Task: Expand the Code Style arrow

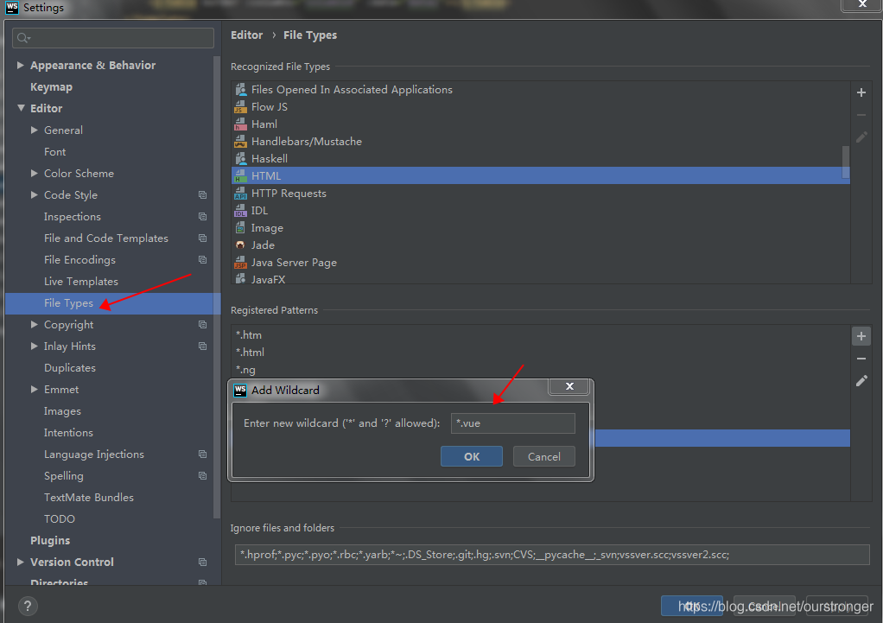Action: [35, 195]
